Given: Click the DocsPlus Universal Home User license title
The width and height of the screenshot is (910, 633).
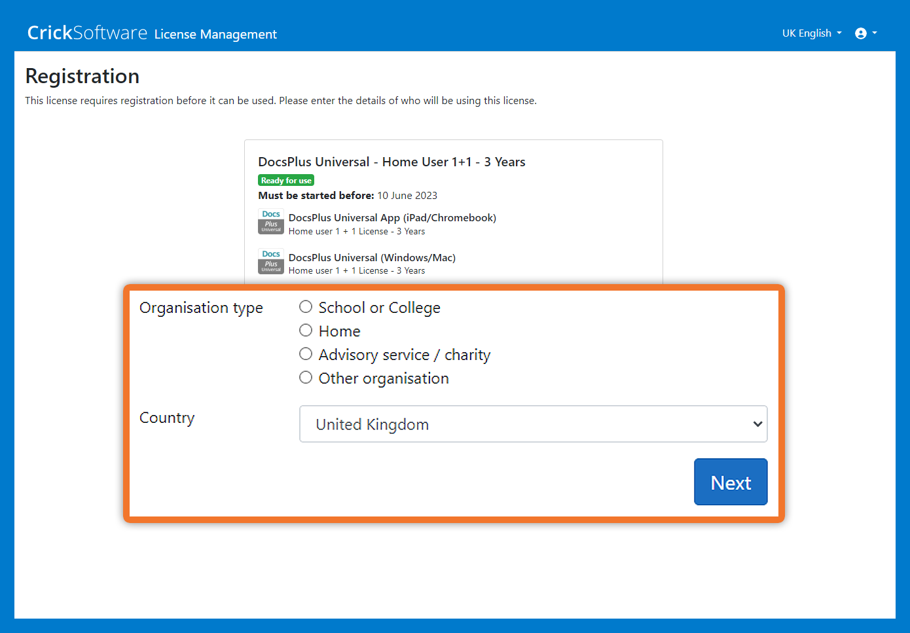Looking at the screenshot, I should (x=391, y=162).
